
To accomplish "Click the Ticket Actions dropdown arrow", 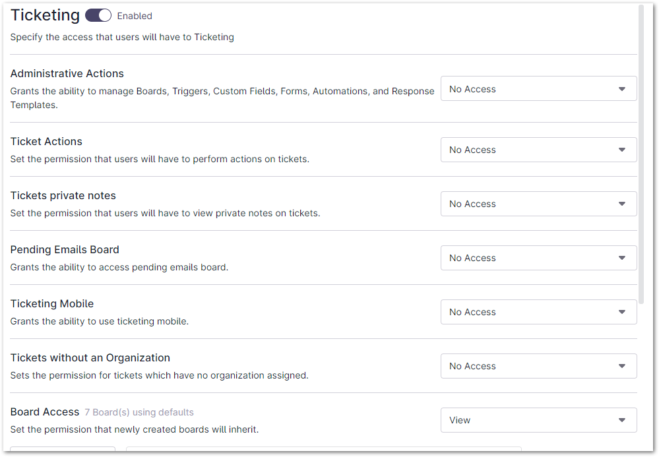I will pyautogui.click(x=621, y=150).
